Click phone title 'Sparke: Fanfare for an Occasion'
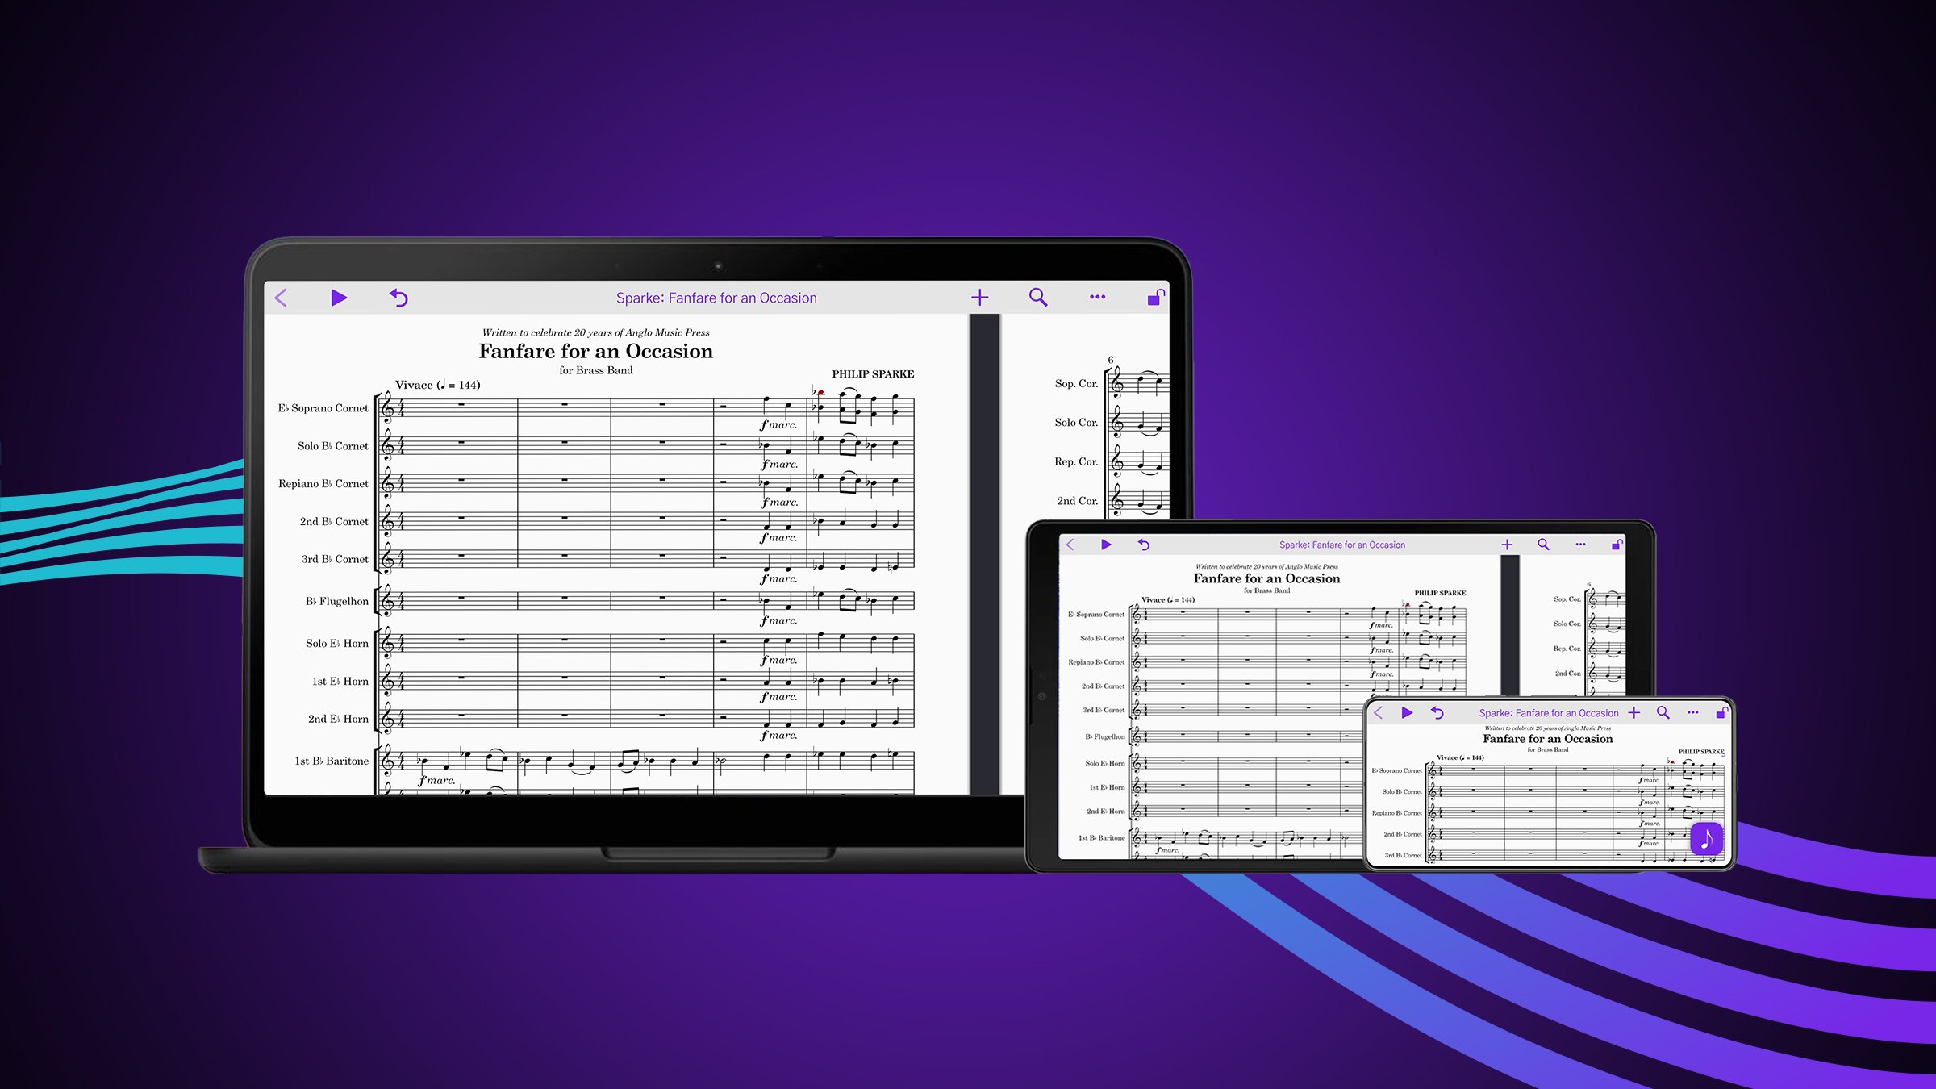1936x1089 pixels. coord(1549,713)
